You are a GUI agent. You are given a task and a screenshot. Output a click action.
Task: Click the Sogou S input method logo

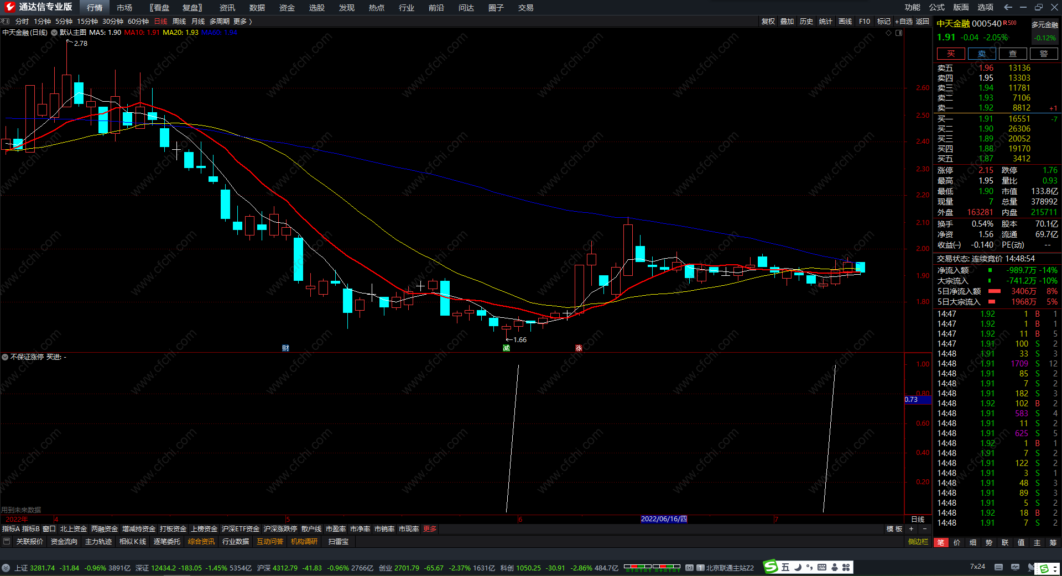tap(771, 567)
